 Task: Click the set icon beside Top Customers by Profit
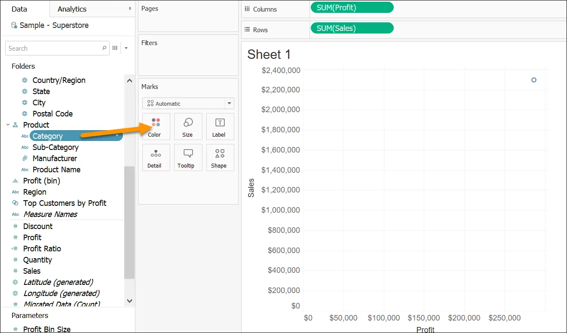(15, 203)
